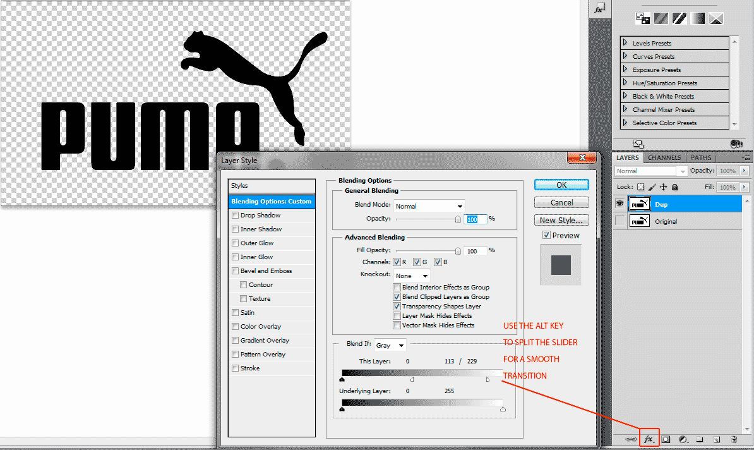Create new adjustment layer via half-circle icon
This screenshot has width=754, height=450.
[x=683, y=439]
